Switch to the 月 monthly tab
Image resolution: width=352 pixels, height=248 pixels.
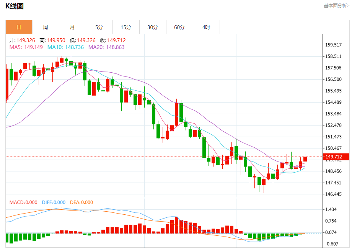72,27
